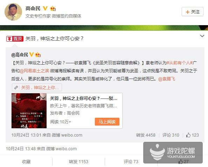Like the original post thumbs-up 123

pos(192,135)
